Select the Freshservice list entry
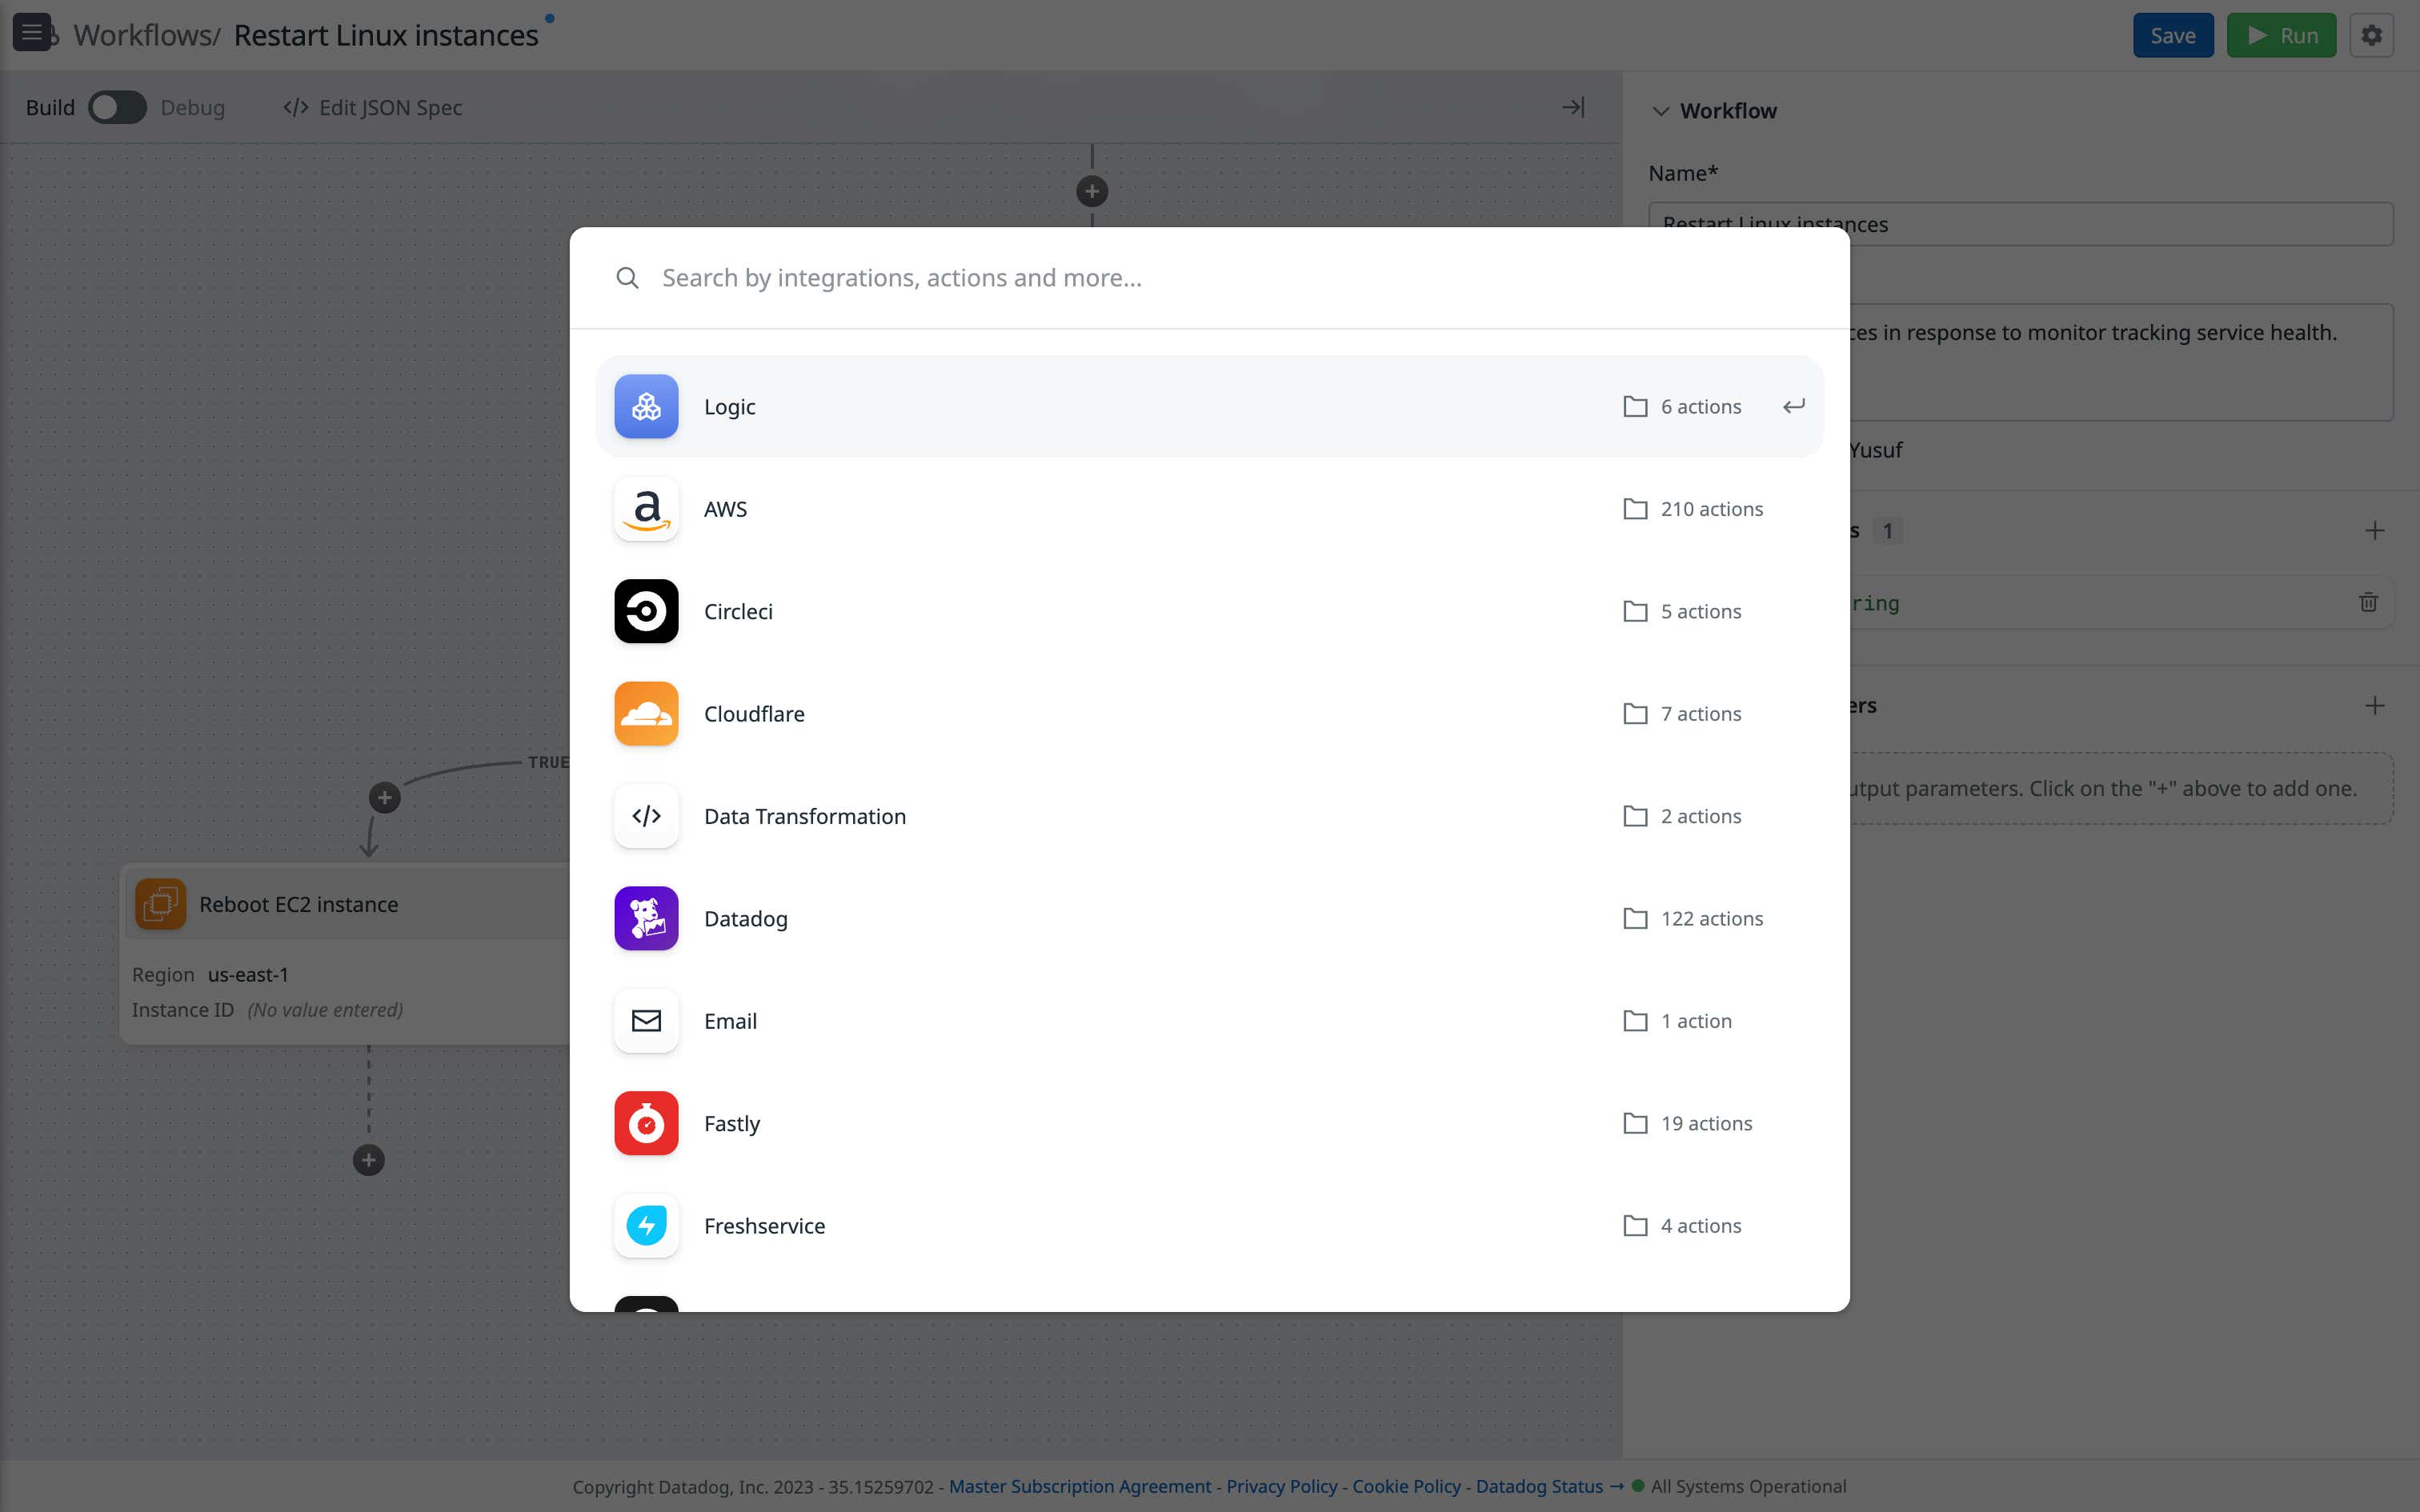The image size is (2420, 1512). pos(1209,1226)
